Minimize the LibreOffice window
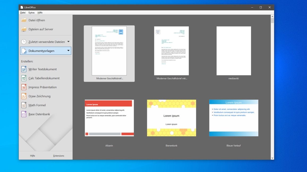Viewport: 307px width, 172px height. point(252,7)
